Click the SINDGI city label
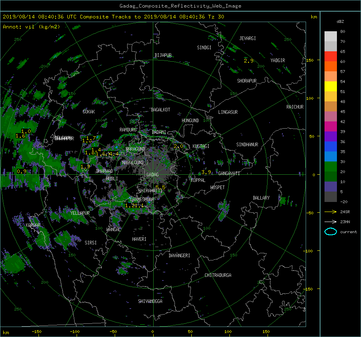The width and height of the screenshot is (361, 337). coord(204,48)
